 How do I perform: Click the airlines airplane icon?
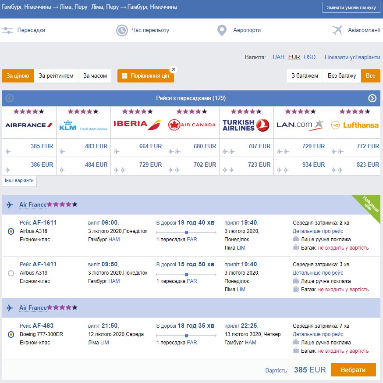[337, 30]
